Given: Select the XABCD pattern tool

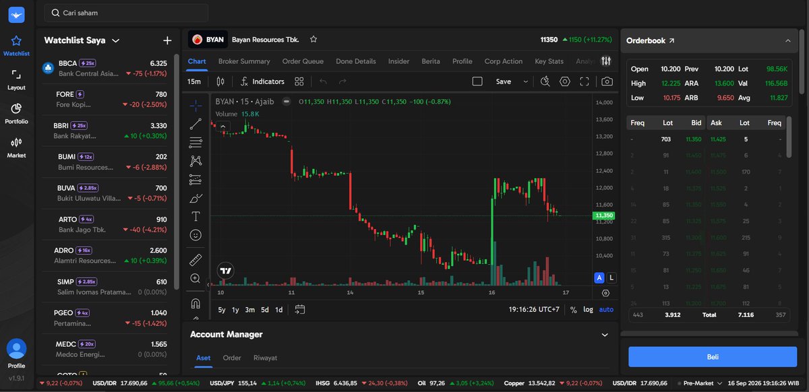Looking at the screenshot, I should (x=196, y=161).
